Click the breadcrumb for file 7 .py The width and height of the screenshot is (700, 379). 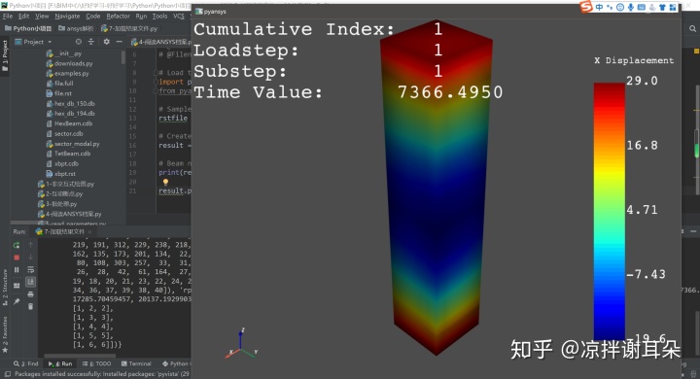pyautogui.click(x=129, y=28)
